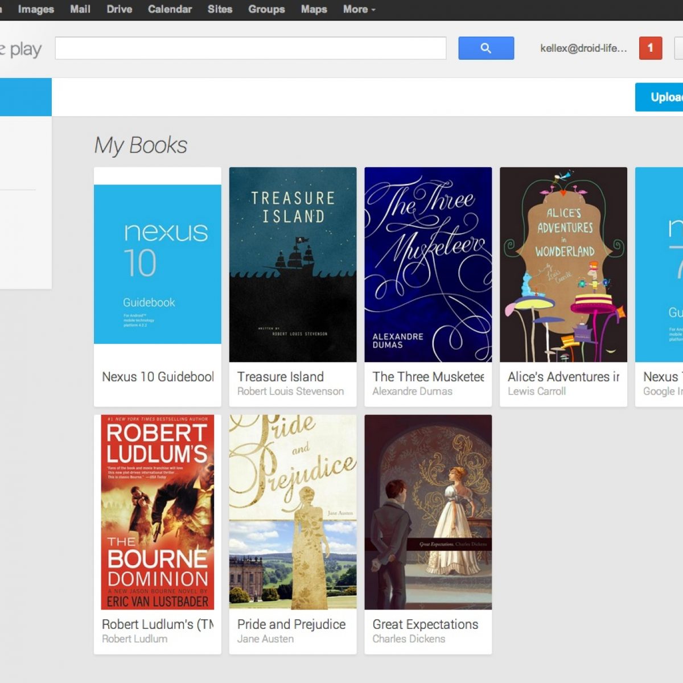Expand the More dropdown in top bar

pyautogui.click(x=359, y=9)
